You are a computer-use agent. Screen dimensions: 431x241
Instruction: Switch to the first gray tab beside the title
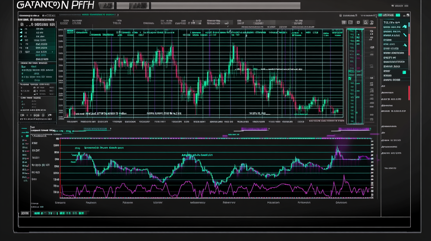pos(106,6)
